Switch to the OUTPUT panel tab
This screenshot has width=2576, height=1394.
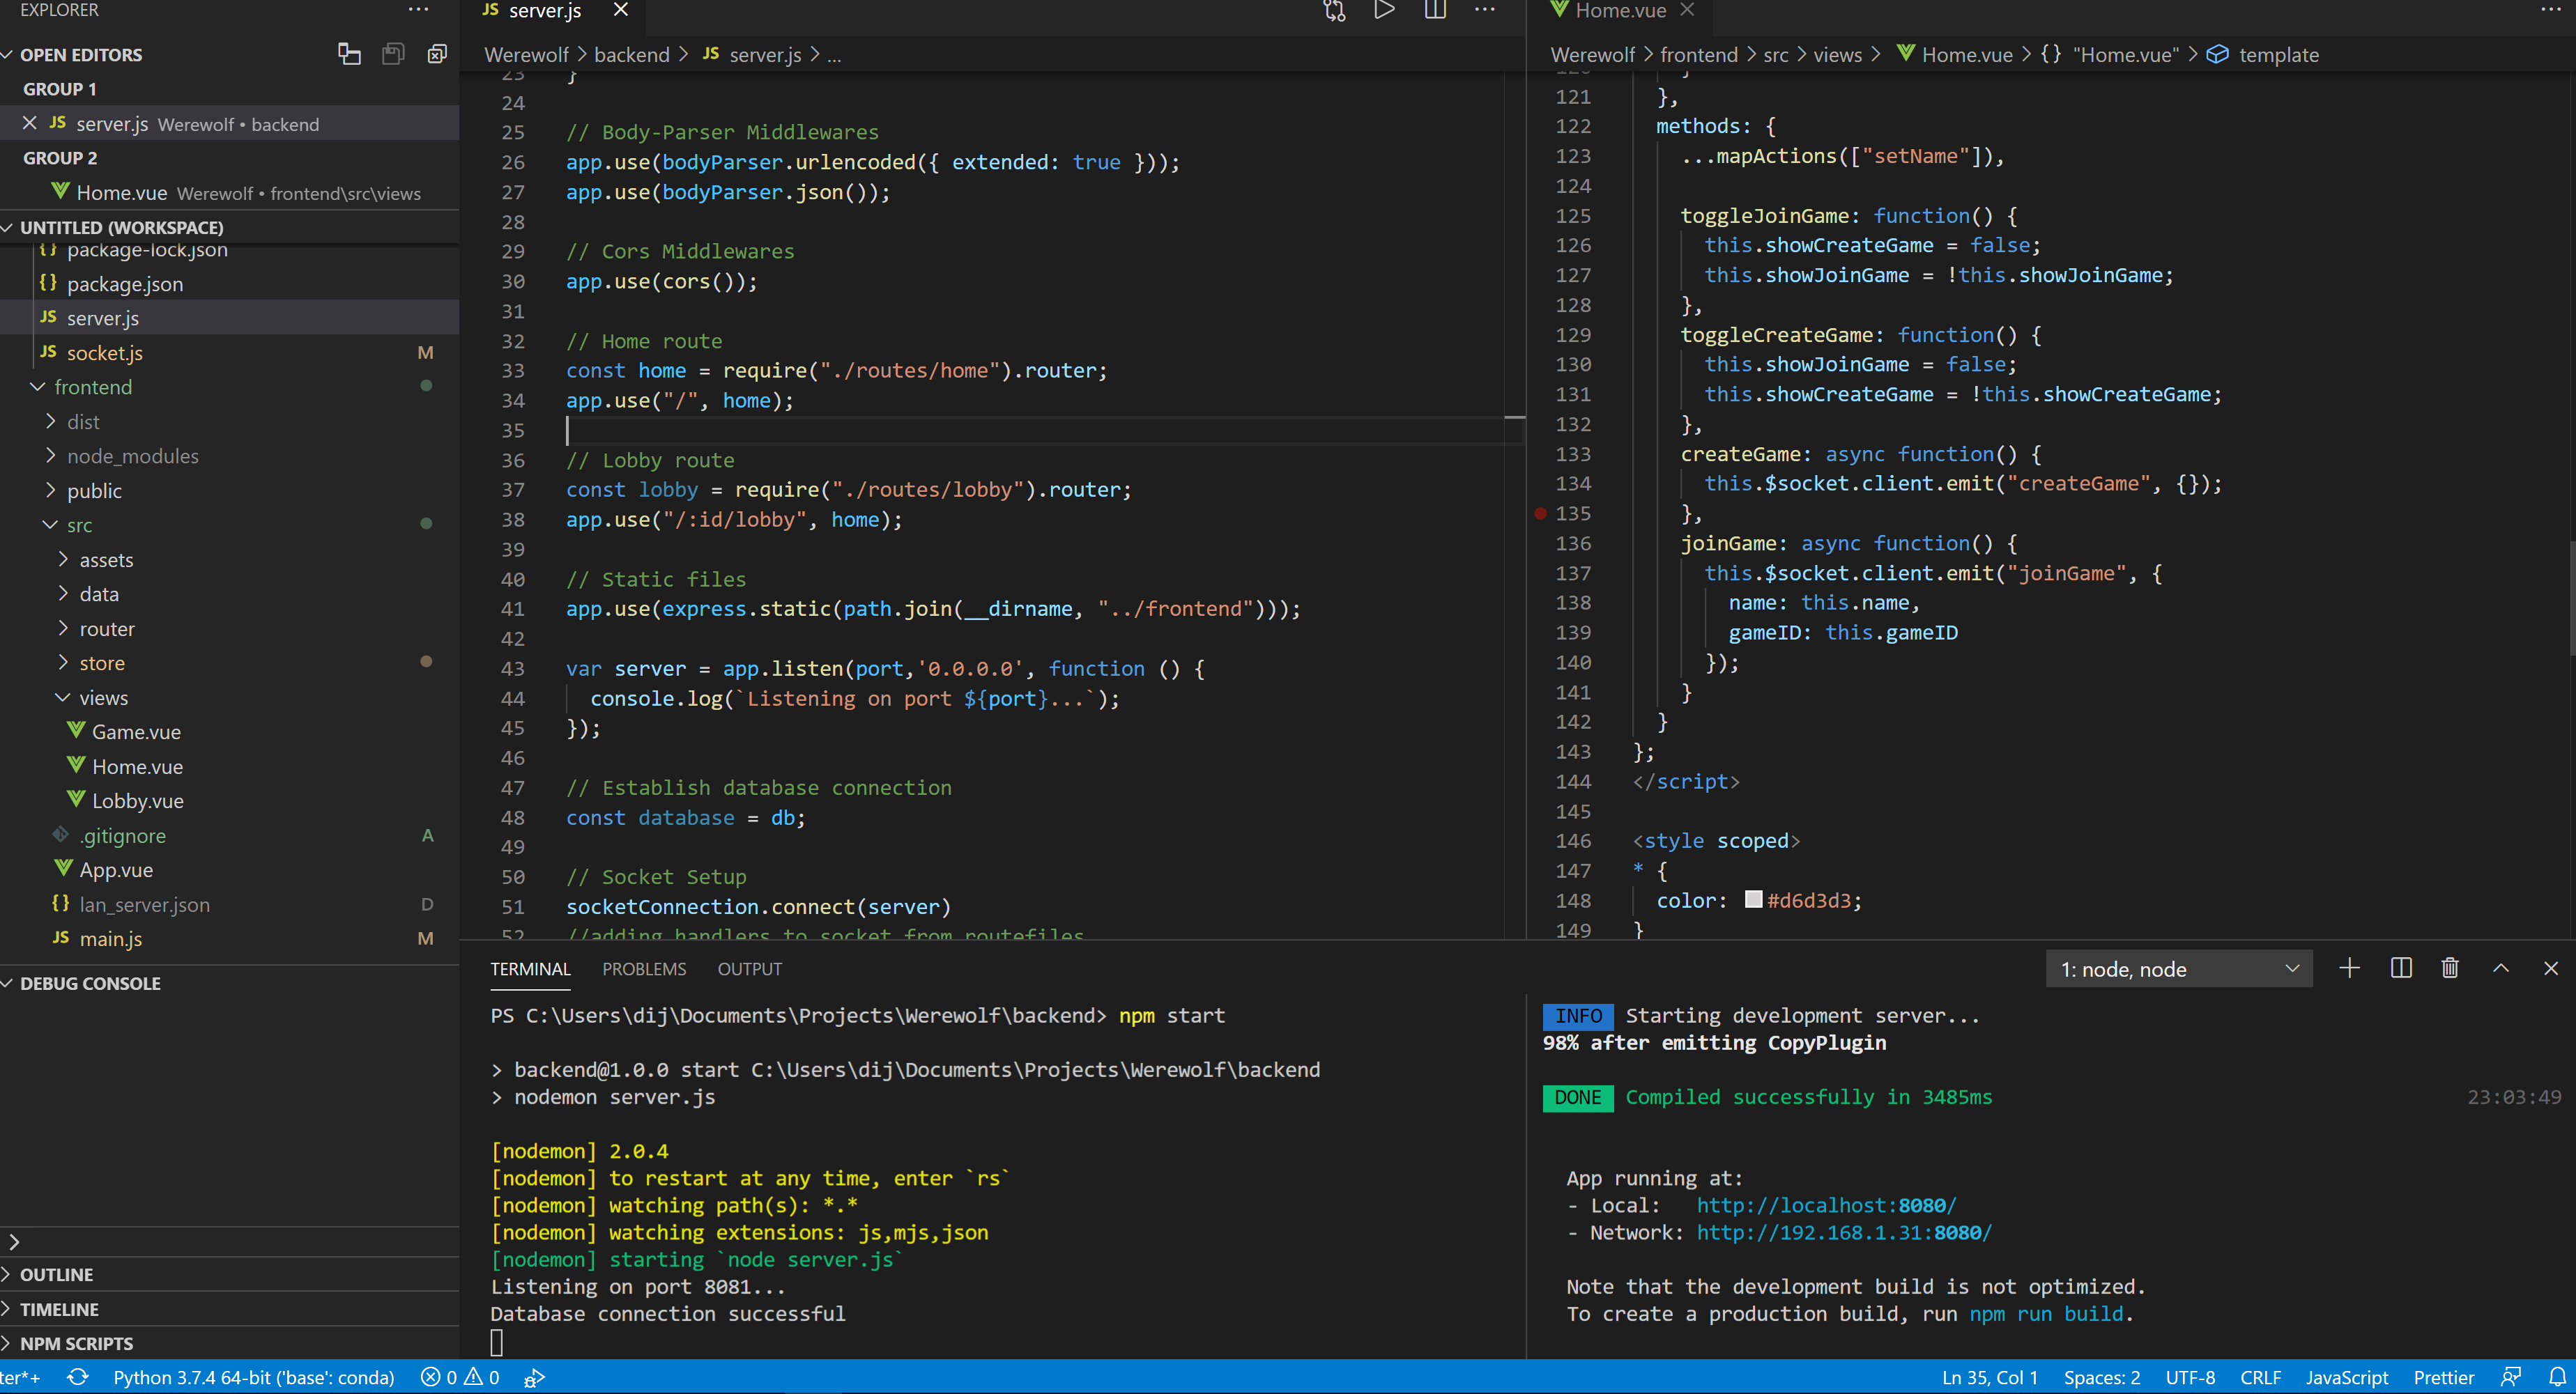click(x=749, y=968)
